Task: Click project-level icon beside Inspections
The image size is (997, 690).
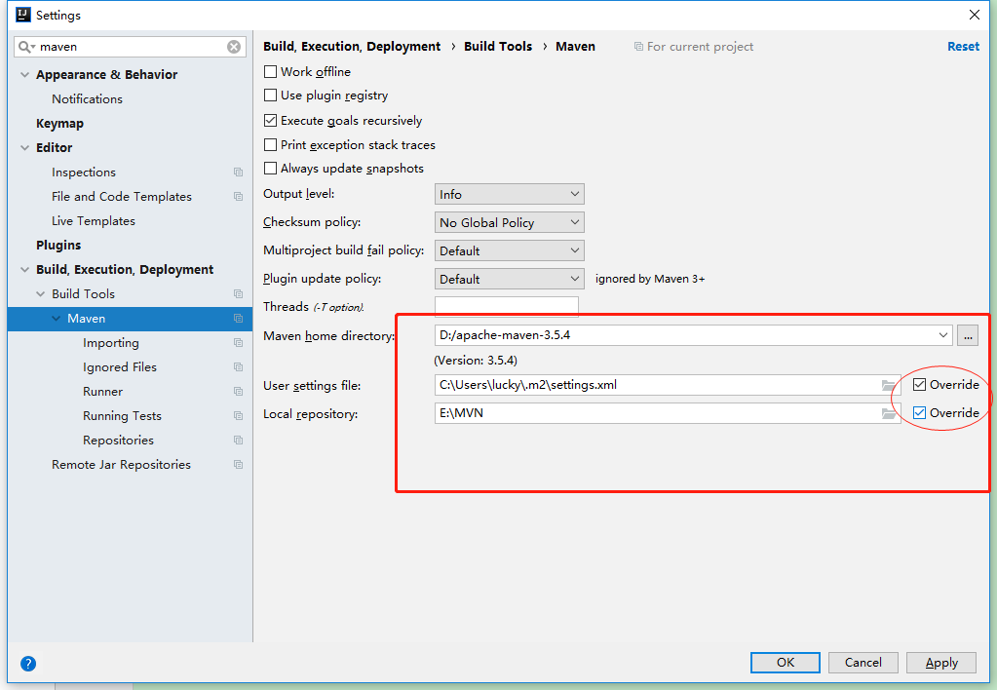Action: point(239,172)
